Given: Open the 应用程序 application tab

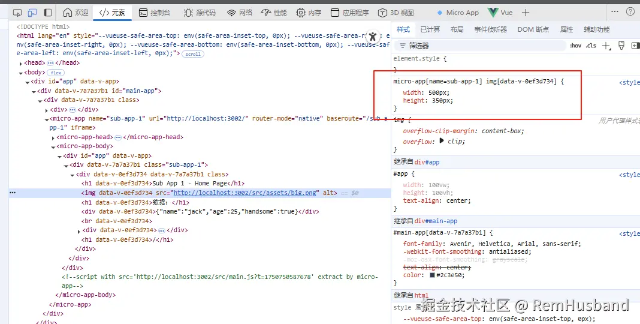Looking at the screenshot, I should click(349, 13).
